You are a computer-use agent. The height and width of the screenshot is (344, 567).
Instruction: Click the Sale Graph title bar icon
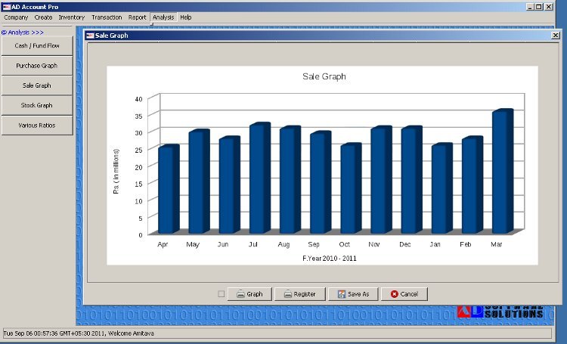90,35
